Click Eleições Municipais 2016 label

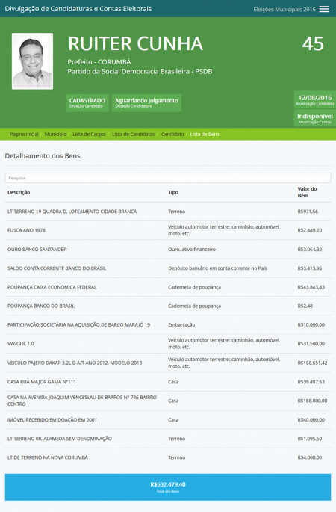click(284, 10)
